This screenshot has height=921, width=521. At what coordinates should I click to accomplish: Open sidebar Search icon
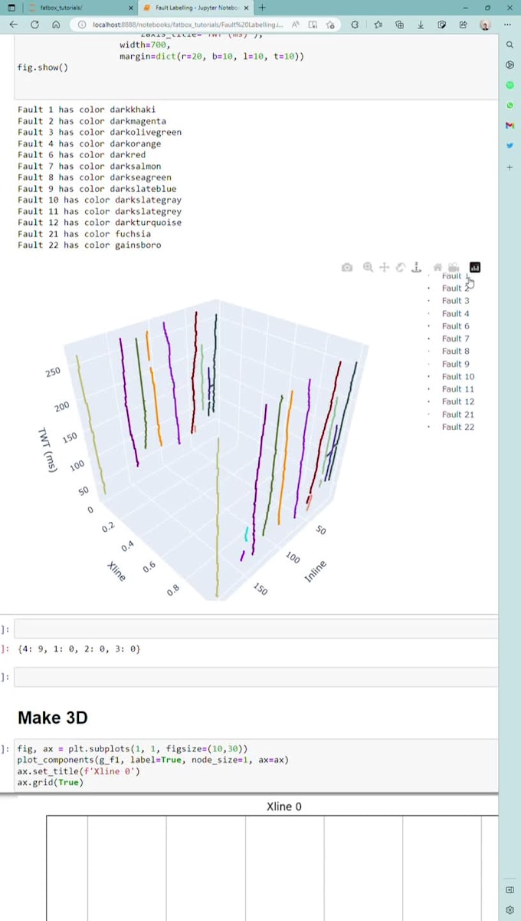[510, 45]
